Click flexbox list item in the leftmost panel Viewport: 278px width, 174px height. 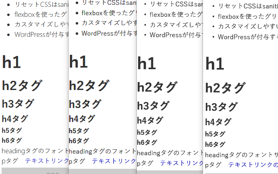pos(41,14)
